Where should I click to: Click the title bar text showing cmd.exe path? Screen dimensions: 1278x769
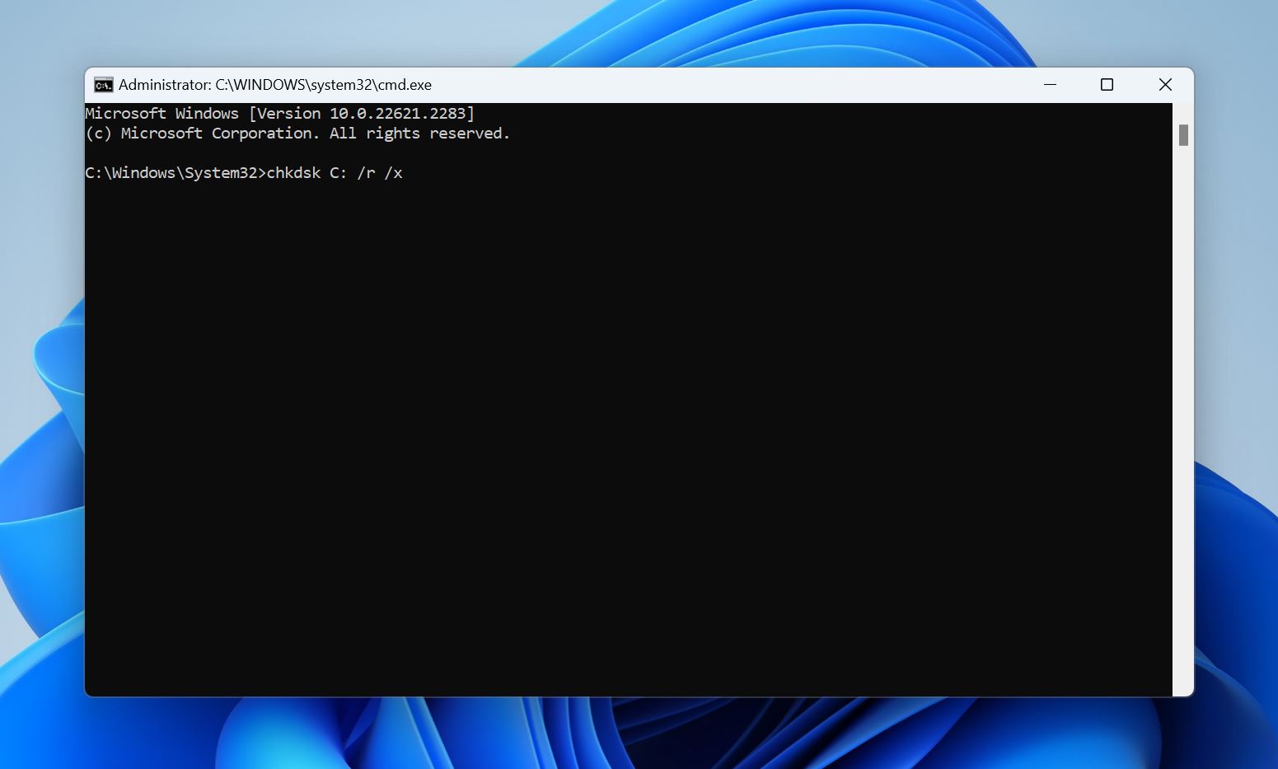[x=274, y=84]
